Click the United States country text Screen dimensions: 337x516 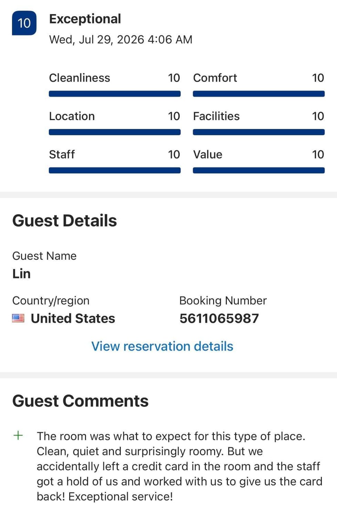(73, 318)
